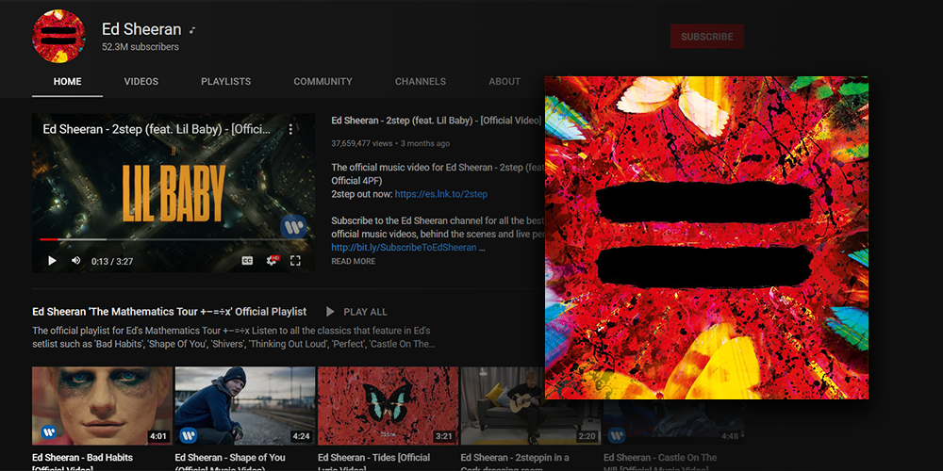Open the COMMUNITY tab
The width and height of the screenshot is (943, 471).
point(323,82)
